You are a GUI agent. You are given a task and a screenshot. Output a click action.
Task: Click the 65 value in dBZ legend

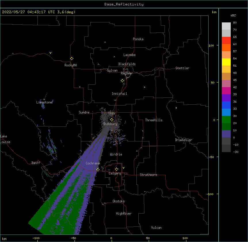pos(235,37)
